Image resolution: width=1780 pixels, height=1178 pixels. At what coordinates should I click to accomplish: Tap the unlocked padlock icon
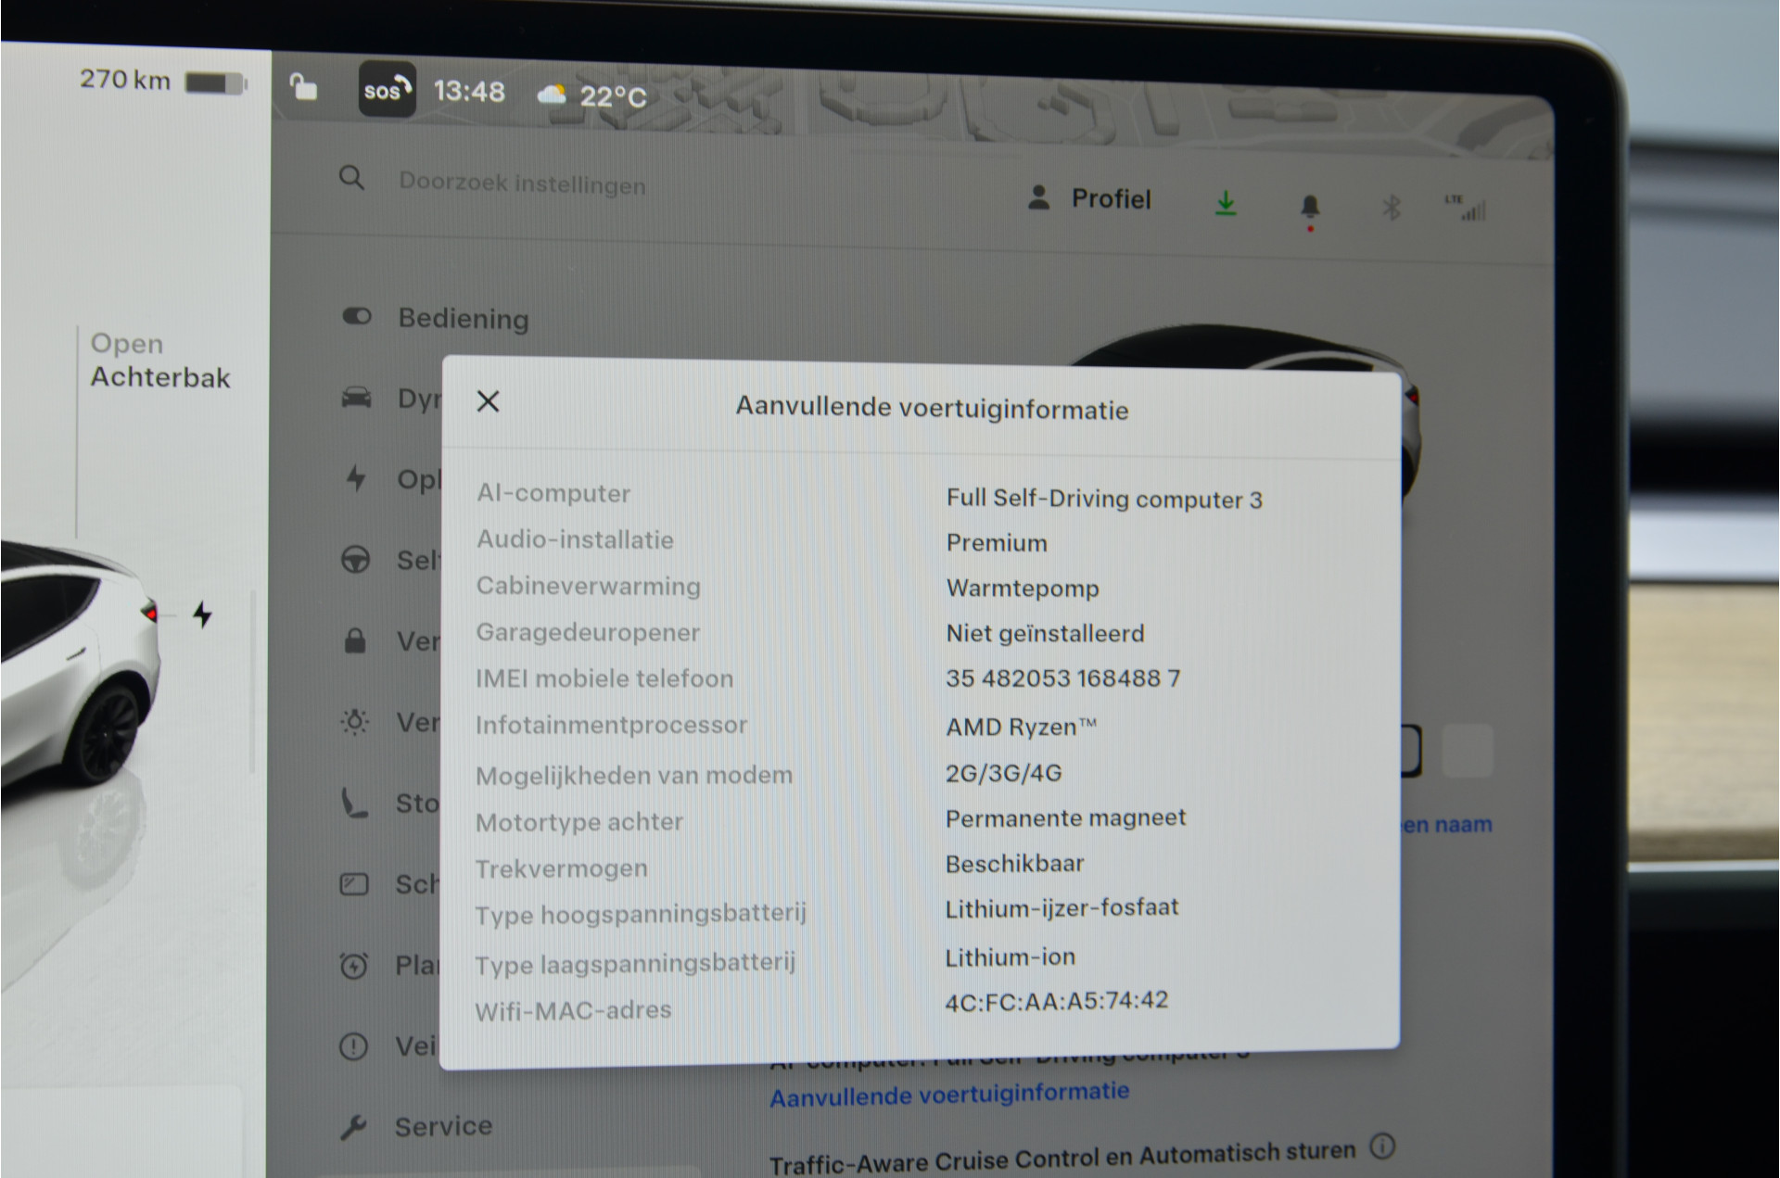pyautogui.click(x=303, y=86)
